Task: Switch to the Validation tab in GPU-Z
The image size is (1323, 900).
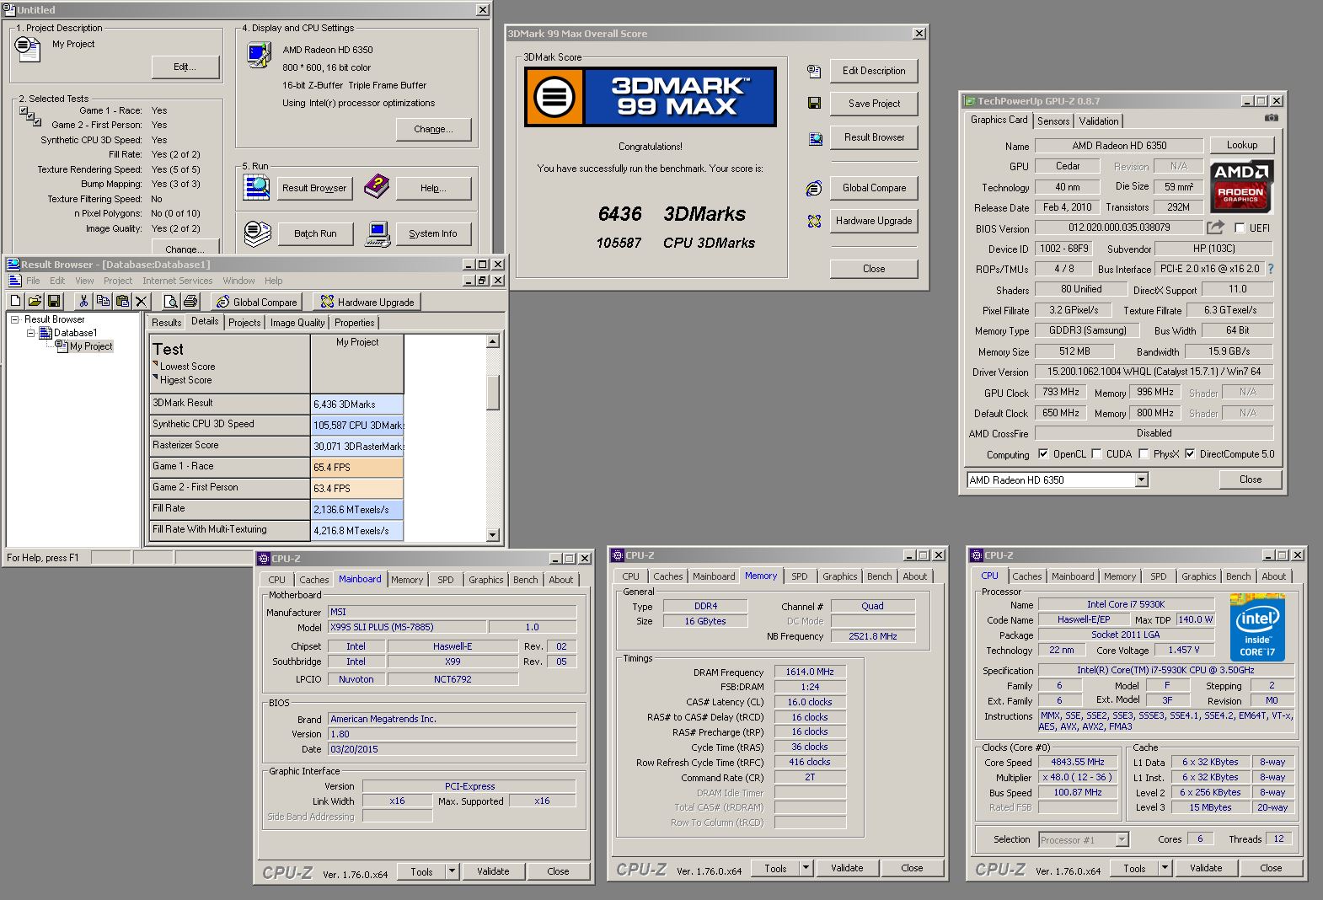Action: (1099, 121)
